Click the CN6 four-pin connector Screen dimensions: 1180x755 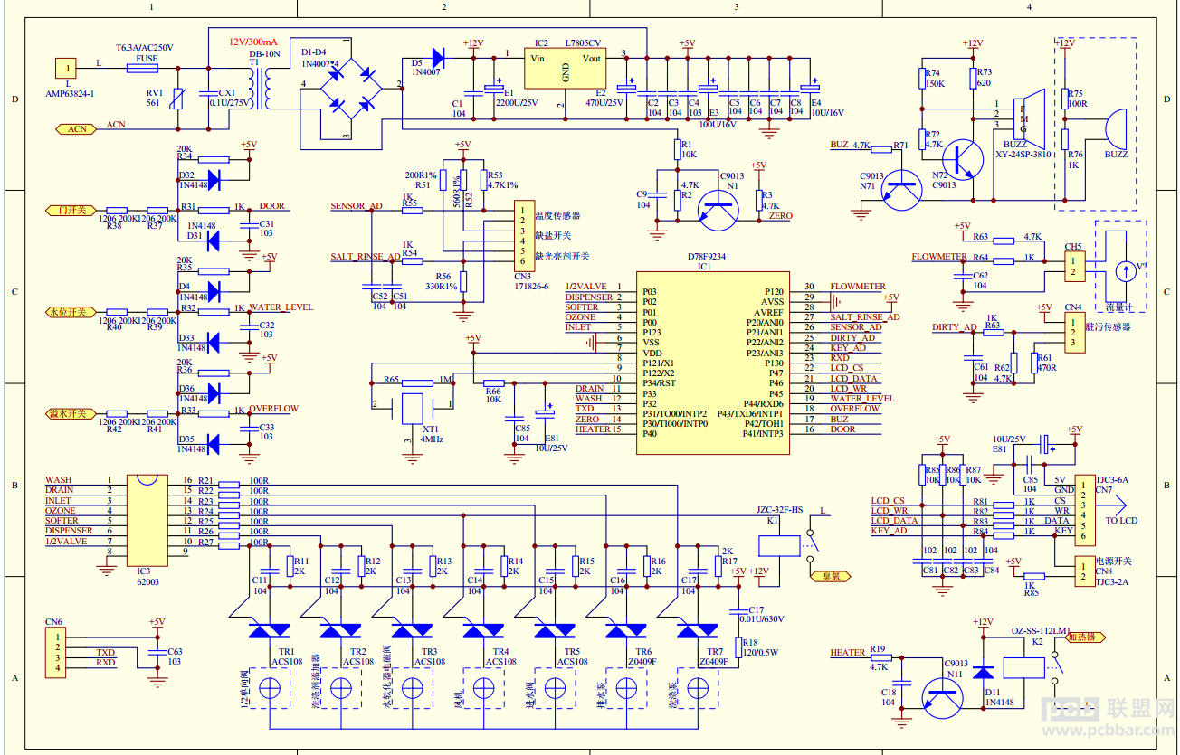coord(56,654)
